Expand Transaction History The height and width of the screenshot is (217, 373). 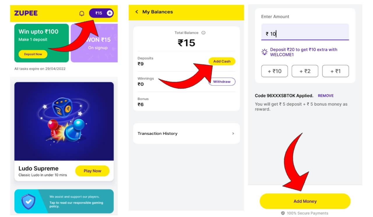coord(186,133)
